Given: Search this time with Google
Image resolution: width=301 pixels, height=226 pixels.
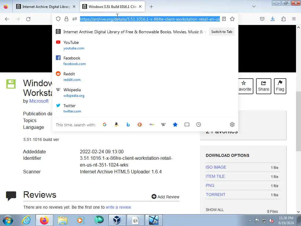Looking at the screenshot, I should (105, 124).
